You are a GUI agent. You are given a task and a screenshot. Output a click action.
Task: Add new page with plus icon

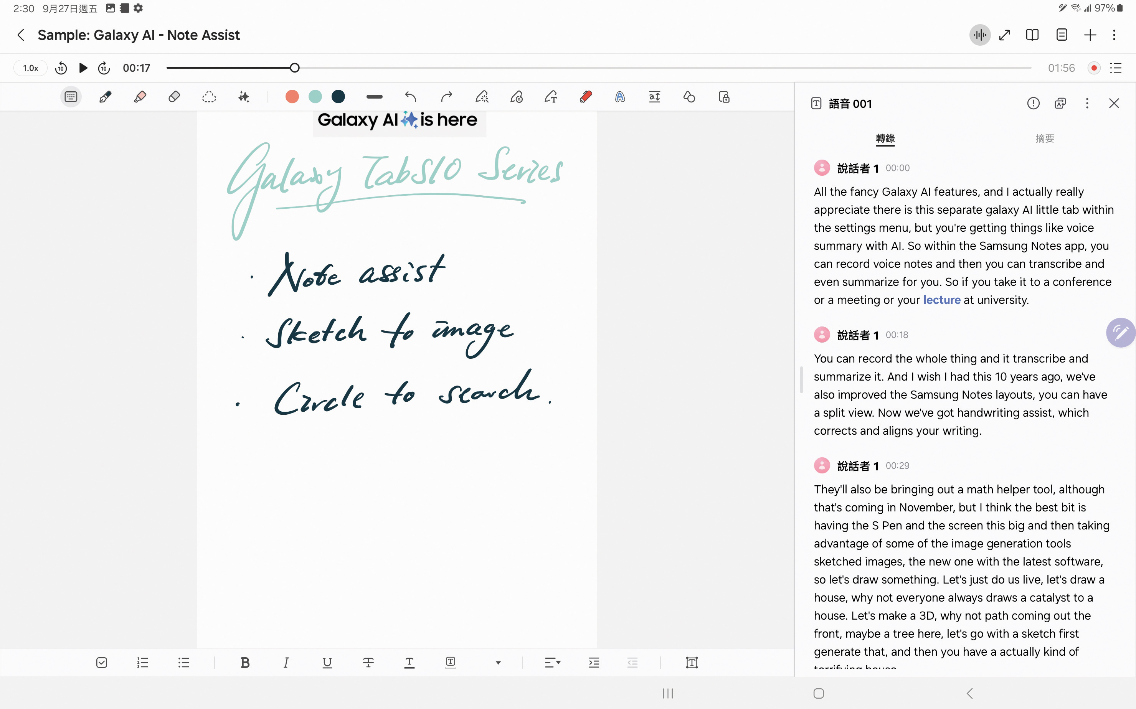tap(1090, 35)
